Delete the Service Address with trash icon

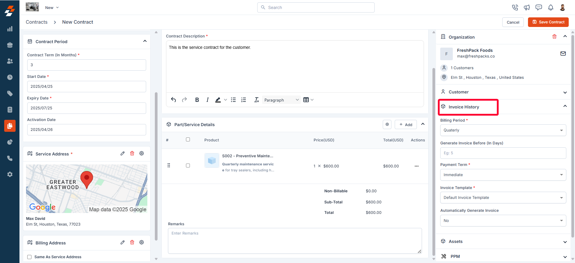tap(132, 153)
